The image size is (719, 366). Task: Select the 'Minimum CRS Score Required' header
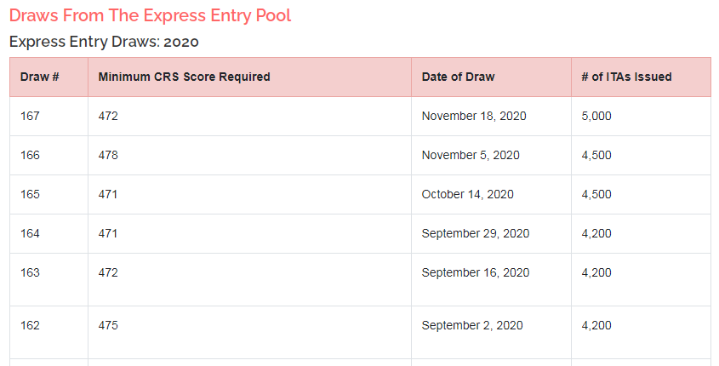pyautogui.click(x=184, y=77)
